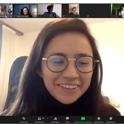Image resolution: width=124 pixels, height=124 pixels.
Task: Open the Teilnehmer participants icon
Action: (x=39, y=118)
